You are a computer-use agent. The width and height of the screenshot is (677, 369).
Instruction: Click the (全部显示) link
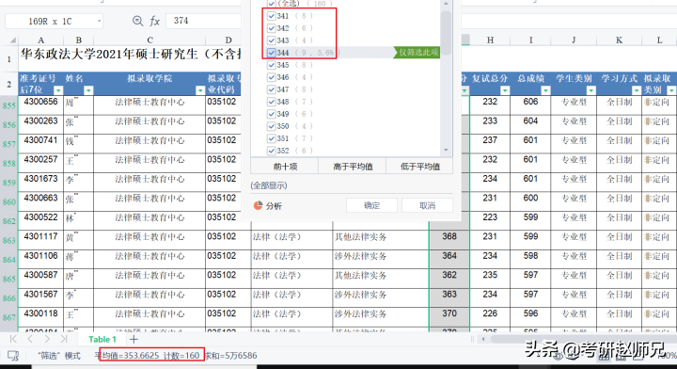[269, 185]
